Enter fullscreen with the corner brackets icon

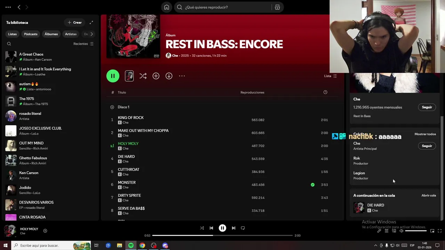(x=439, y=231)
